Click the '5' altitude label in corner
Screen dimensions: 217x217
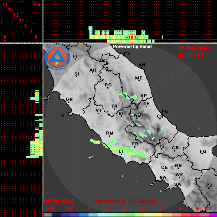(36, 37)
